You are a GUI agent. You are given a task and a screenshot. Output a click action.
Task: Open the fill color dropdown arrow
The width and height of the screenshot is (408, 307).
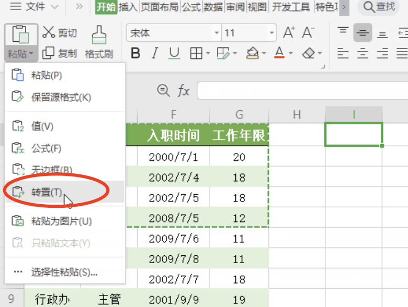pyautogui.click(x=264, y=53)
